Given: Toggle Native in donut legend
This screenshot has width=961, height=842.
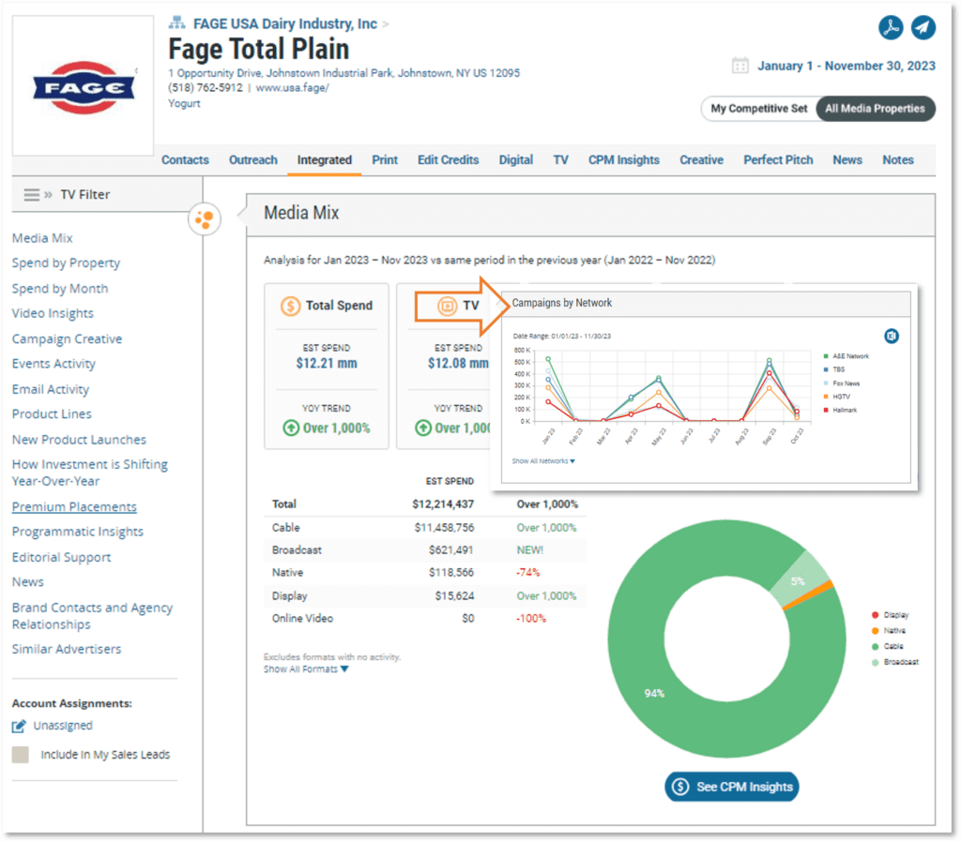Looking at the screenshot, I should point(889,631).
